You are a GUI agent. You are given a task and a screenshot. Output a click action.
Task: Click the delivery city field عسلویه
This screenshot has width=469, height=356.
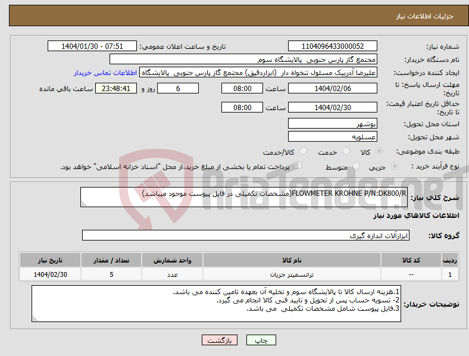(x=333, y=136)
